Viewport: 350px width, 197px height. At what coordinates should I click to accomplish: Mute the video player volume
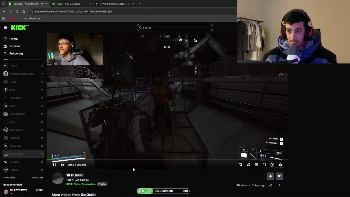pyautogui.click(x=62, y=165)
